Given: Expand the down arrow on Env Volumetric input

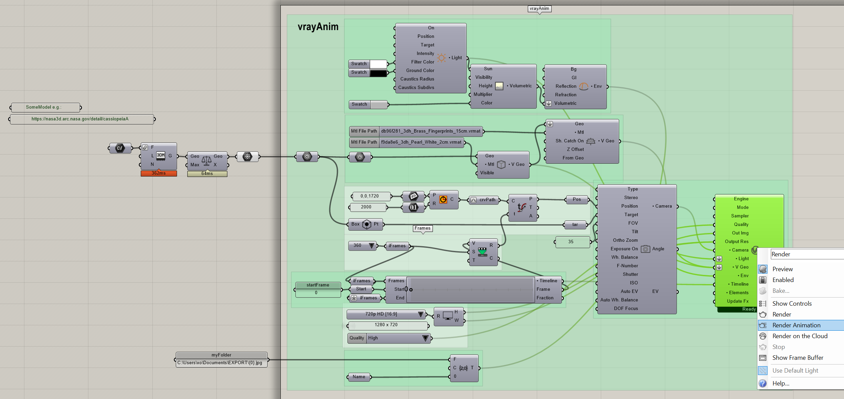Looking at the screenshot, I should pyautogui.click(x=549, y=104).
